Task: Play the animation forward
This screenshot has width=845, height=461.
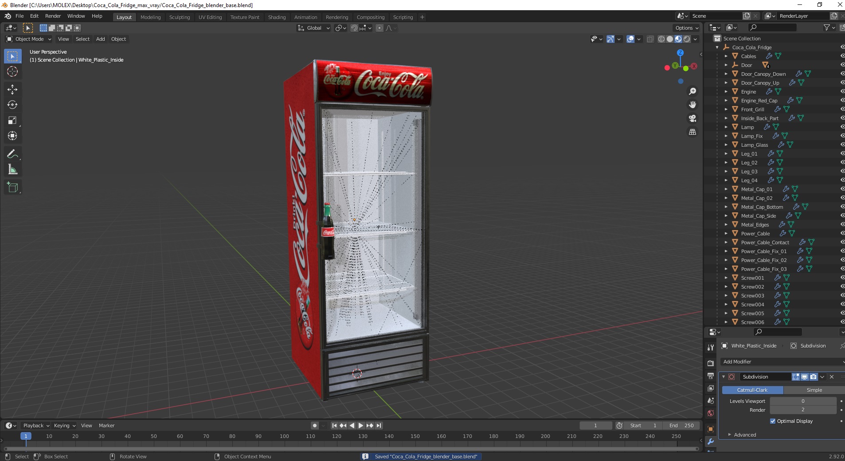Action: (361, 426)
